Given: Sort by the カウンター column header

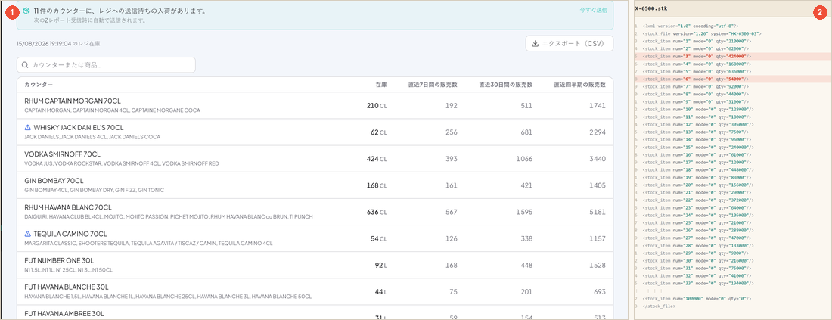Looking at the screenshot, I should coord(39,85).
